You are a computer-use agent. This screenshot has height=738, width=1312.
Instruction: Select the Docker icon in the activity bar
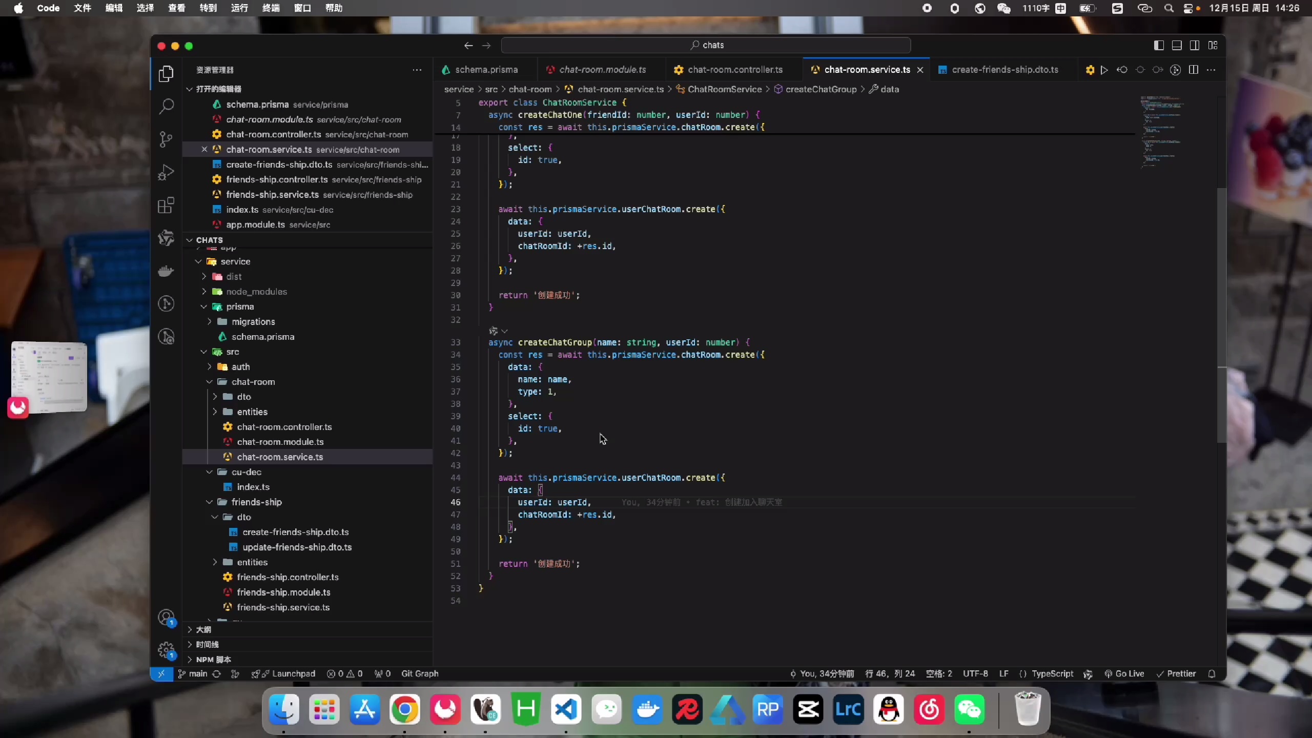166,271
